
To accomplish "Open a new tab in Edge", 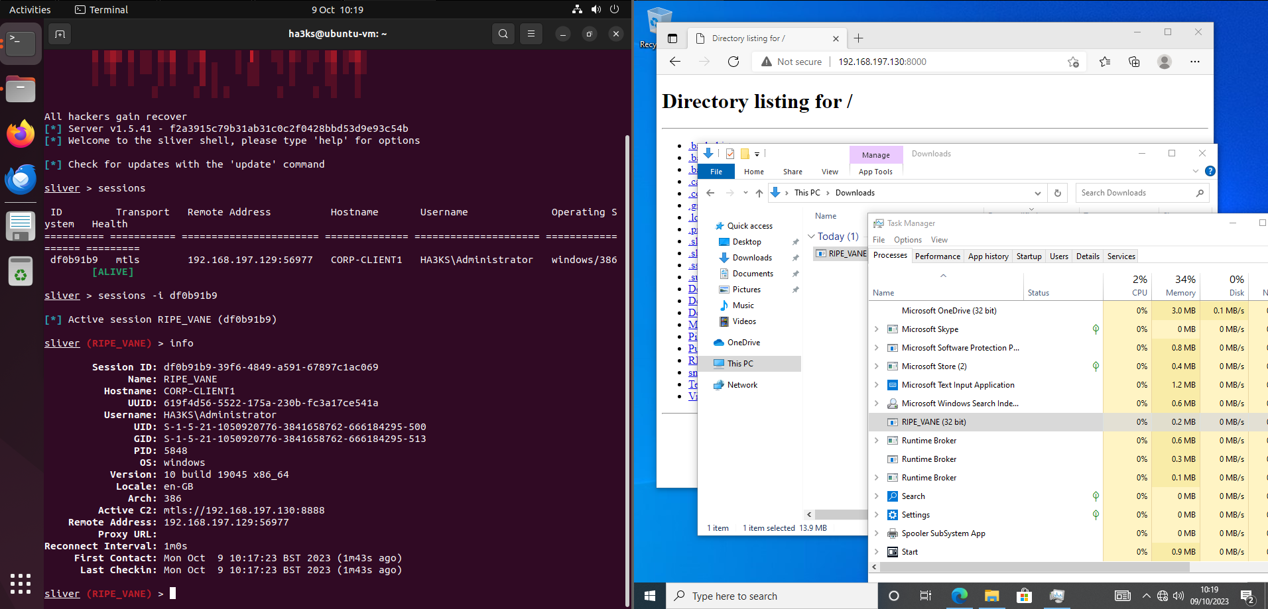I will point(858,38).
